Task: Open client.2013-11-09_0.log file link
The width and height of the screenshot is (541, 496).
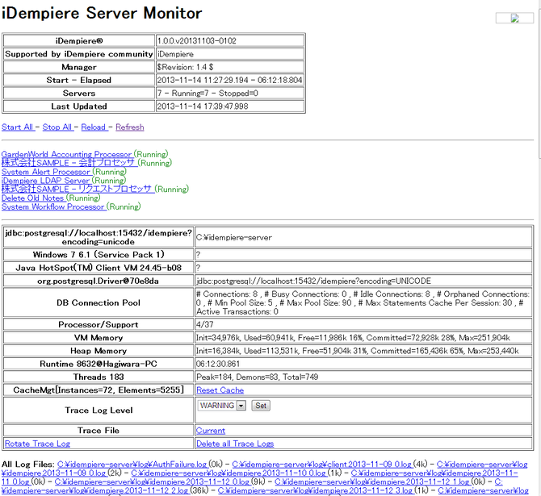Action: tap(321, 465)
